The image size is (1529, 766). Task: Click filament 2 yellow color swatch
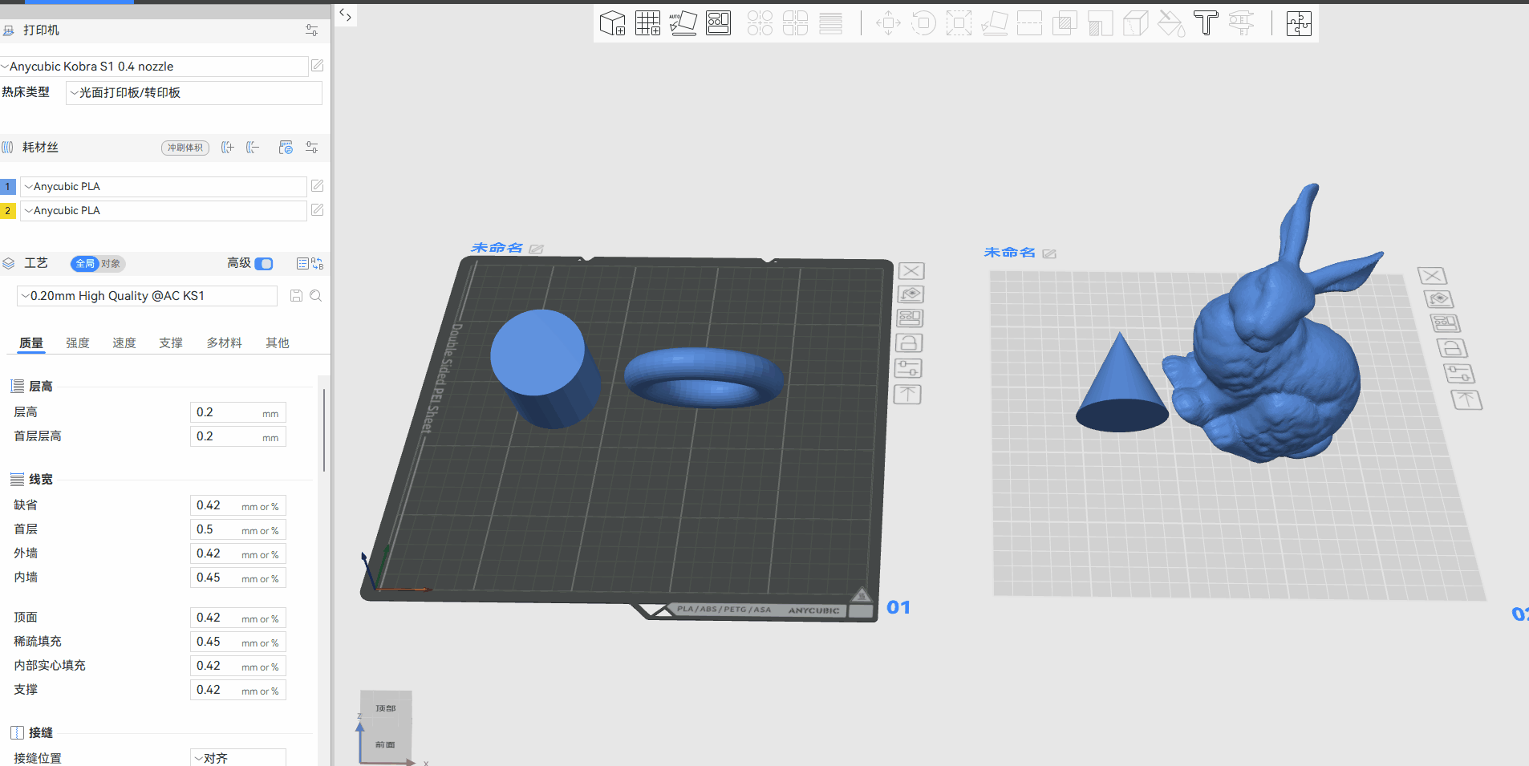pos(7,211)
